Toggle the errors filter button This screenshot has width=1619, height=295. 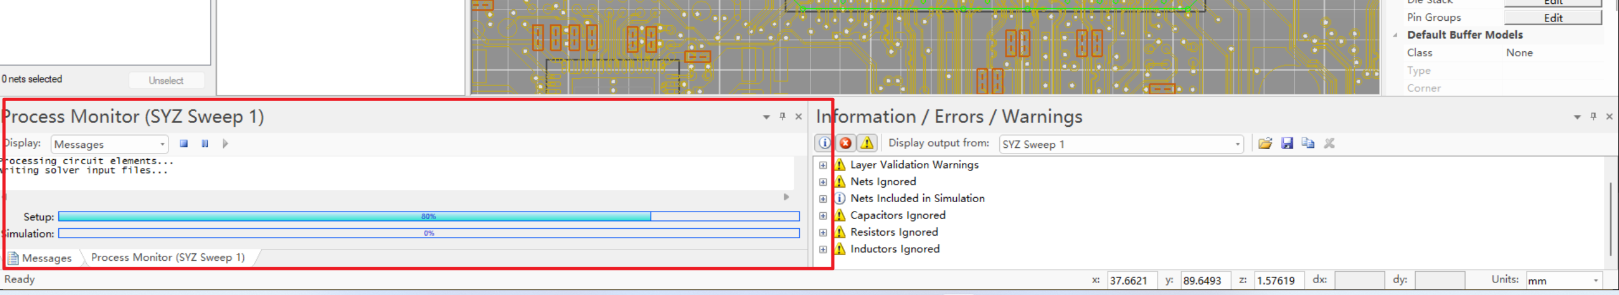(845, 143)
